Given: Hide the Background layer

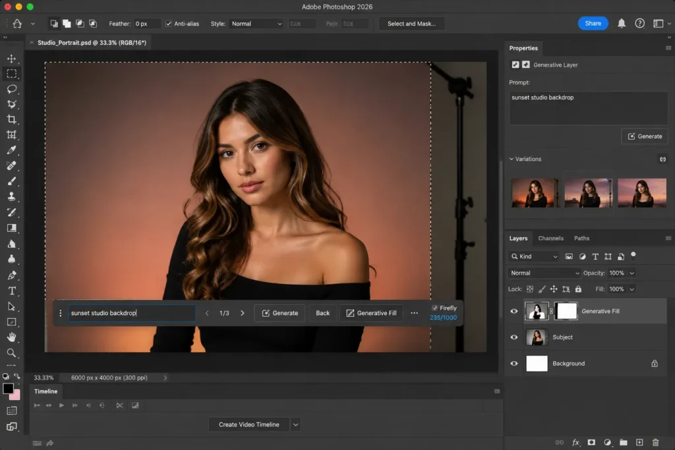Looking at the screenshot, I should click(x=514, y=364).
